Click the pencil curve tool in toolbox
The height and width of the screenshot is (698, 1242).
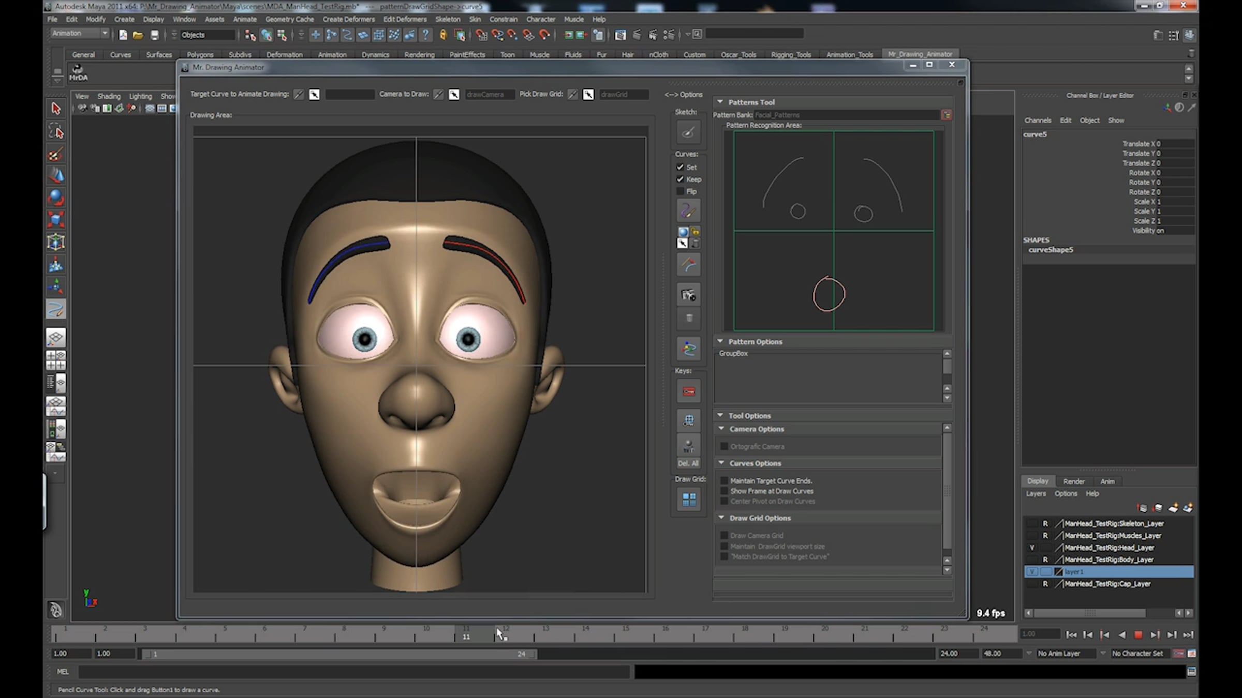(x=56, y=309)
